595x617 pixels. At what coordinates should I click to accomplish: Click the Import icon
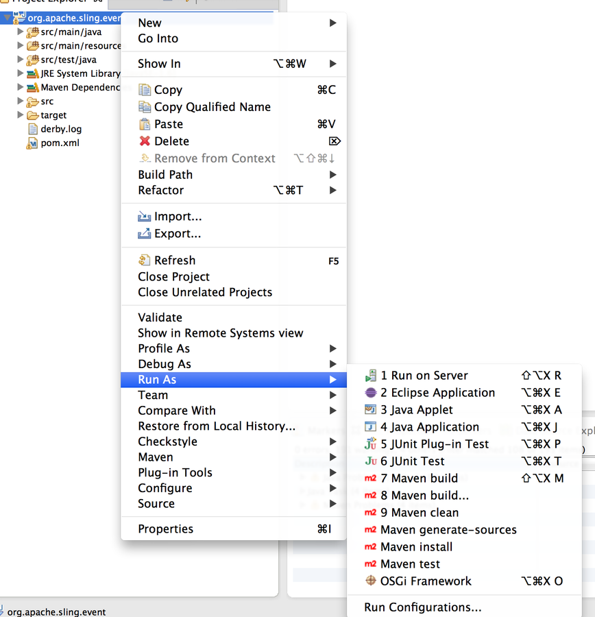tap(145, 217)
